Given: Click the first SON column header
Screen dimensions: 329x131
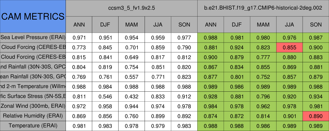Looking at the screenshot, I should [x=184, y=25].
